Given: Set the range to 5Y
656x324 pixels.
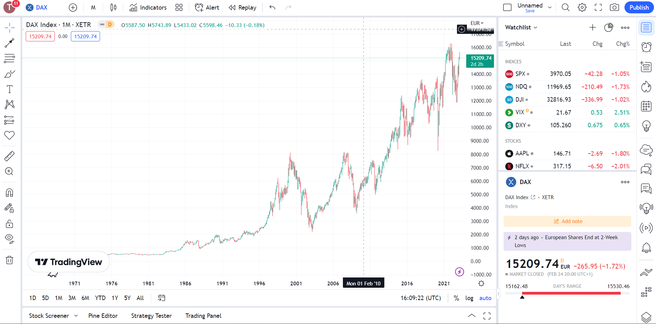Looking at the screenshot, I should point(127,298).
